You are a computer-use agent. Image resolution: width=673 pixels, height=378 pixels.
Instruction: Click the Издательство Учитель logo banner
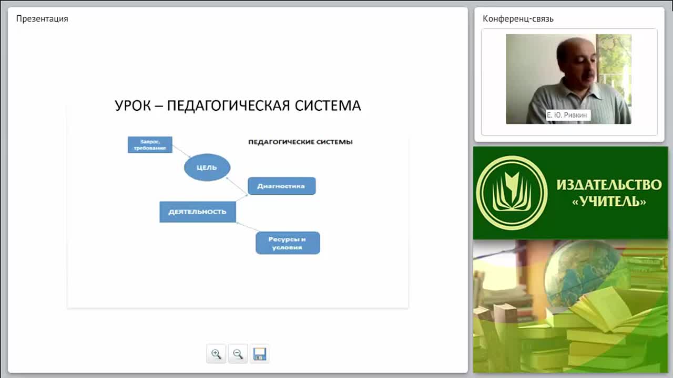point(570,193)
